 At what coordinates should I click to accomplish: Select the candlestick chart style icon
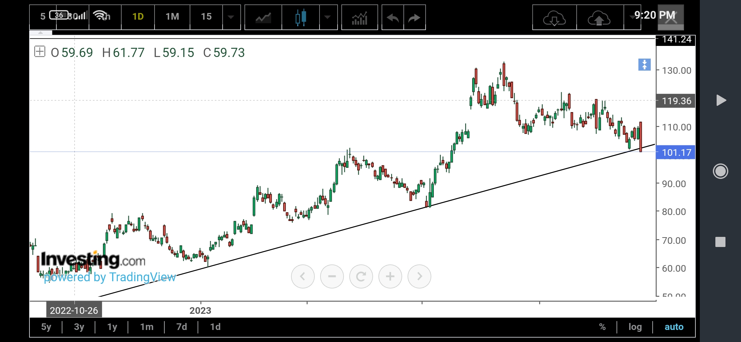[301, 17]
